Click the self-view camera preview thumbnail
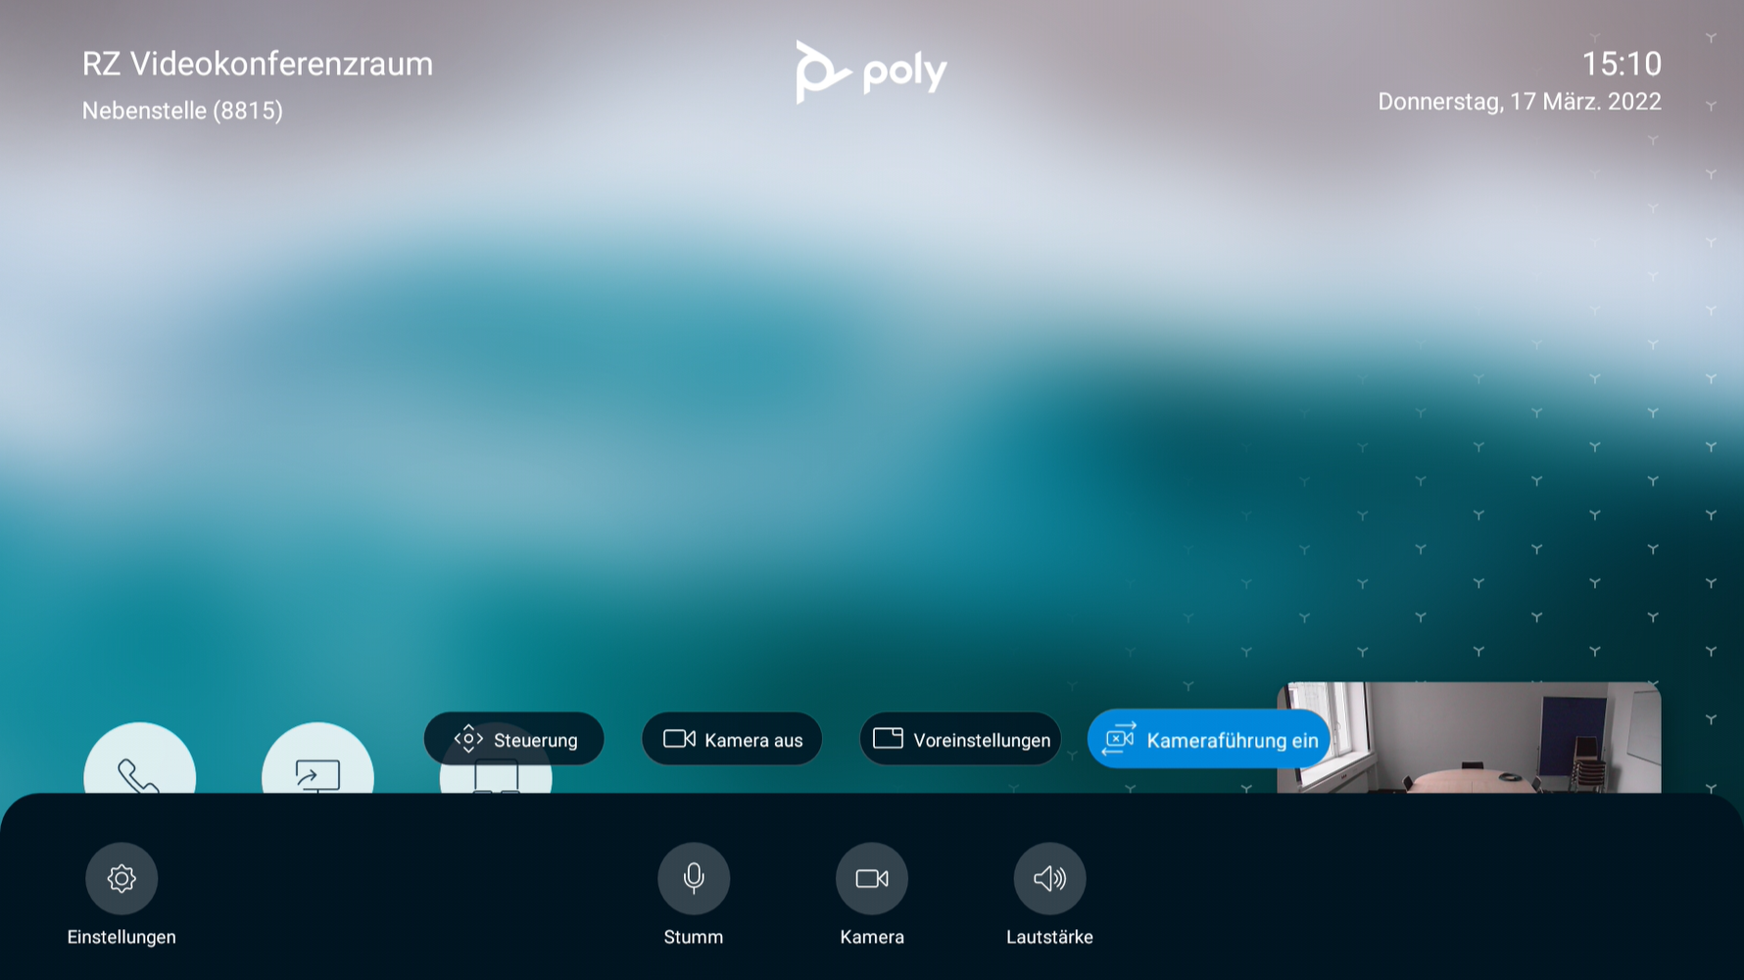Screen dimensions: 1744x980 point(1469,738)
